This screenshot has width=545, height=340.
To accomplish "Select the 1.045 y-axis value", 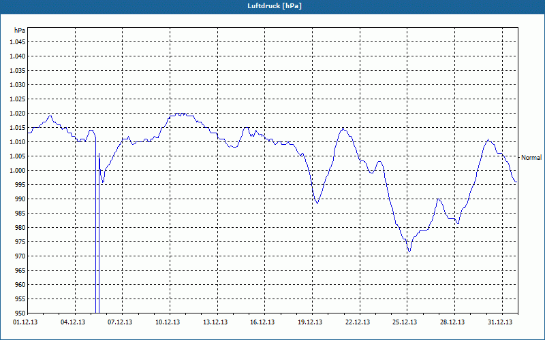I will pyautogui.click(x=18, y=42).
